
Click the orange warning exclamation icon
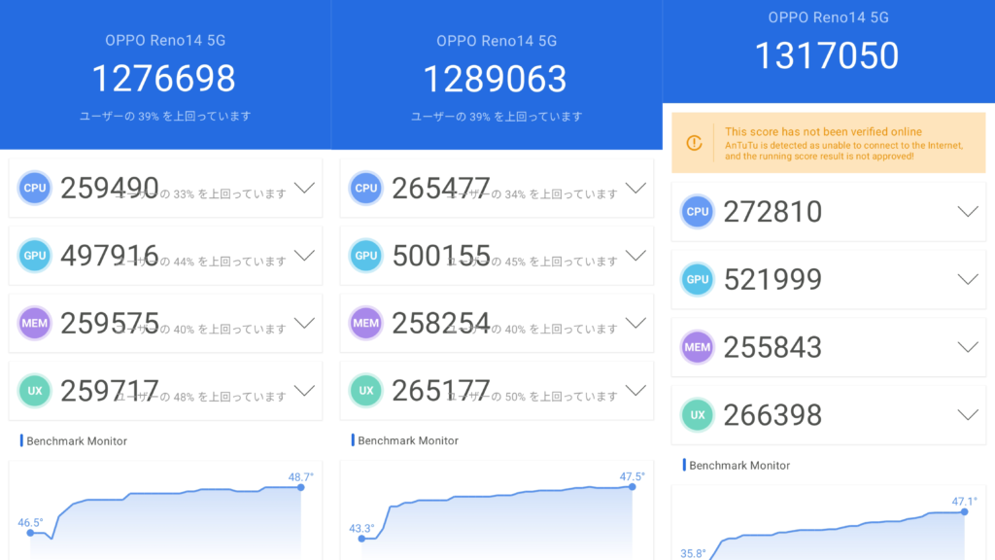[694, 143]
